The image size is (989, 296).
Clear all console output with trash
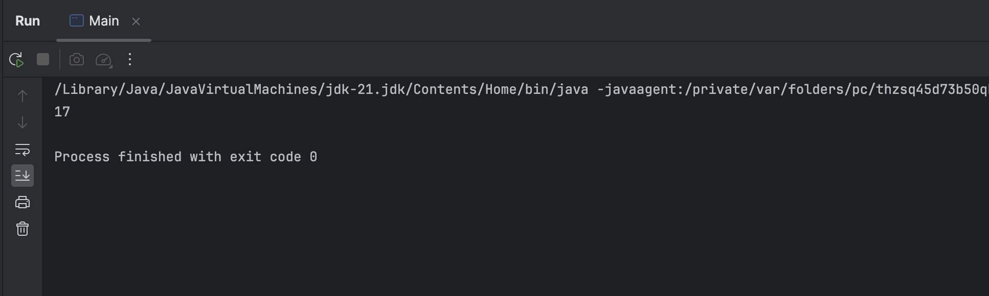23,229
